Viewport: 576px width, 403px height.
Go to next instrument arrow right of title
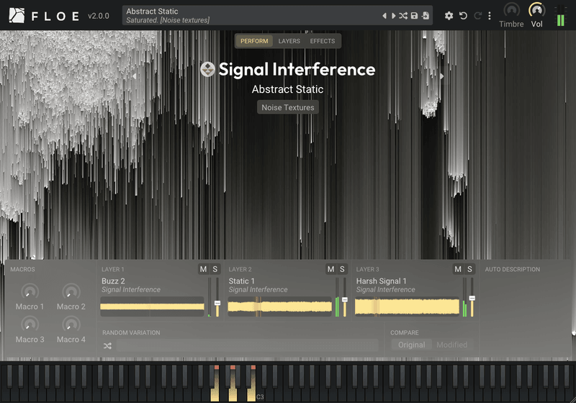point(441,76)
